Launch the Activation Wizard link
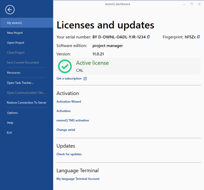204x190 pixels. 69,102
